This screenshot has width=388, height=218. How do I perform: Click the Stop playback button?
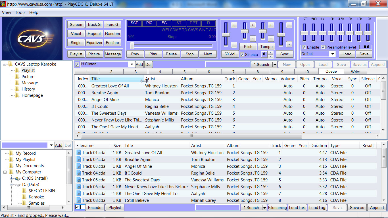coord(189,54)
